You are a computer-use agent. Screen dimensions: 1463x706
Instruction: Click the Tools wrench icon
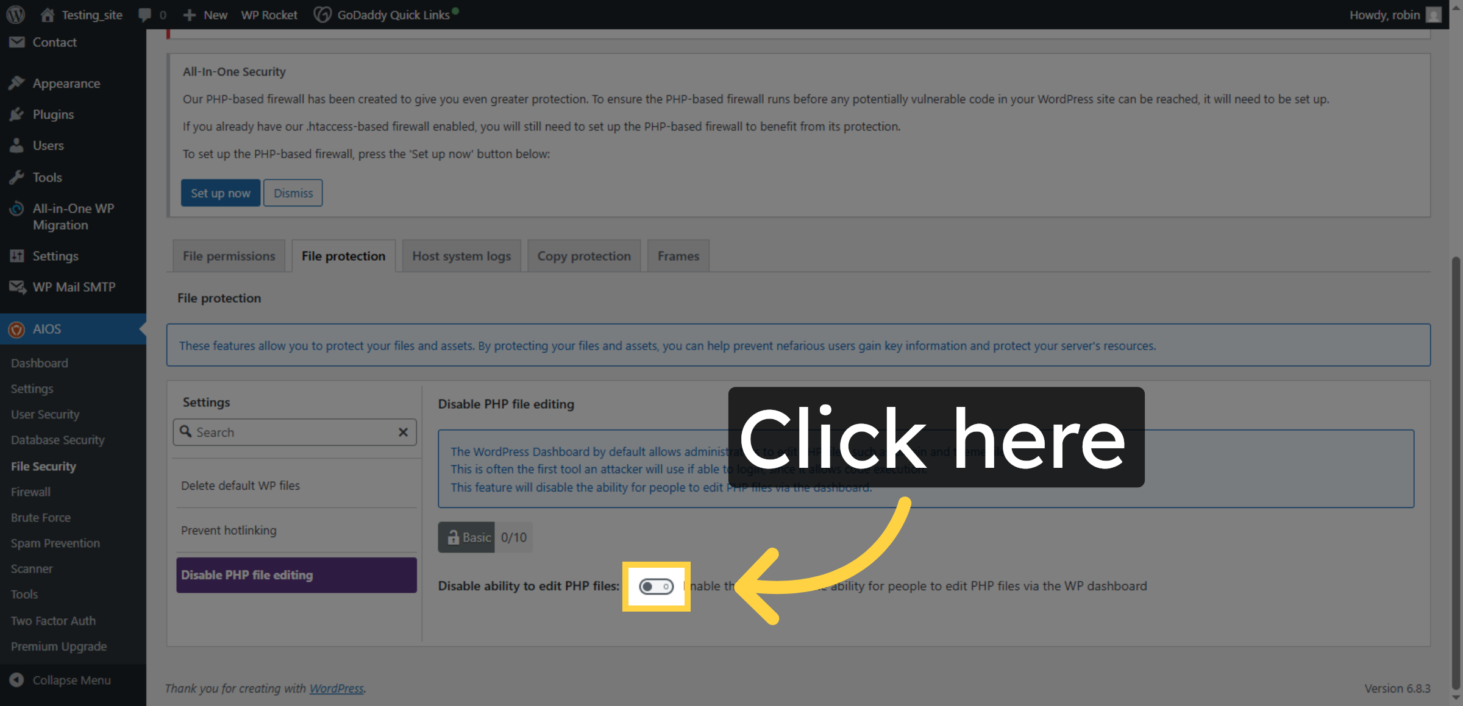pyautogui.click(x=16, y=177)
